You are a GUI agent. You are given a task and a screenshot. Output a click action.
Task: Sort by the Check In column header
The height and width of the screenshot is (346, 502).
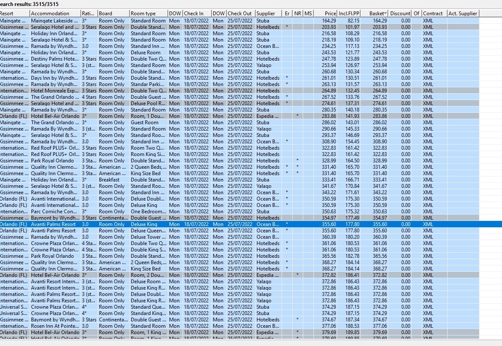pos(197,14)
